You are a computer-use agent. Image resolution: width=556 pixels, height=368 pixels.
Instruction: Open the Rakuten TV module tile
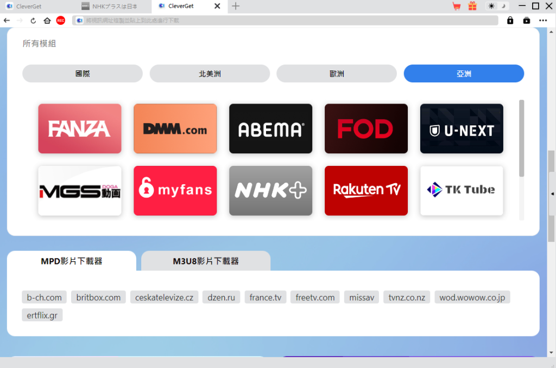366,191
